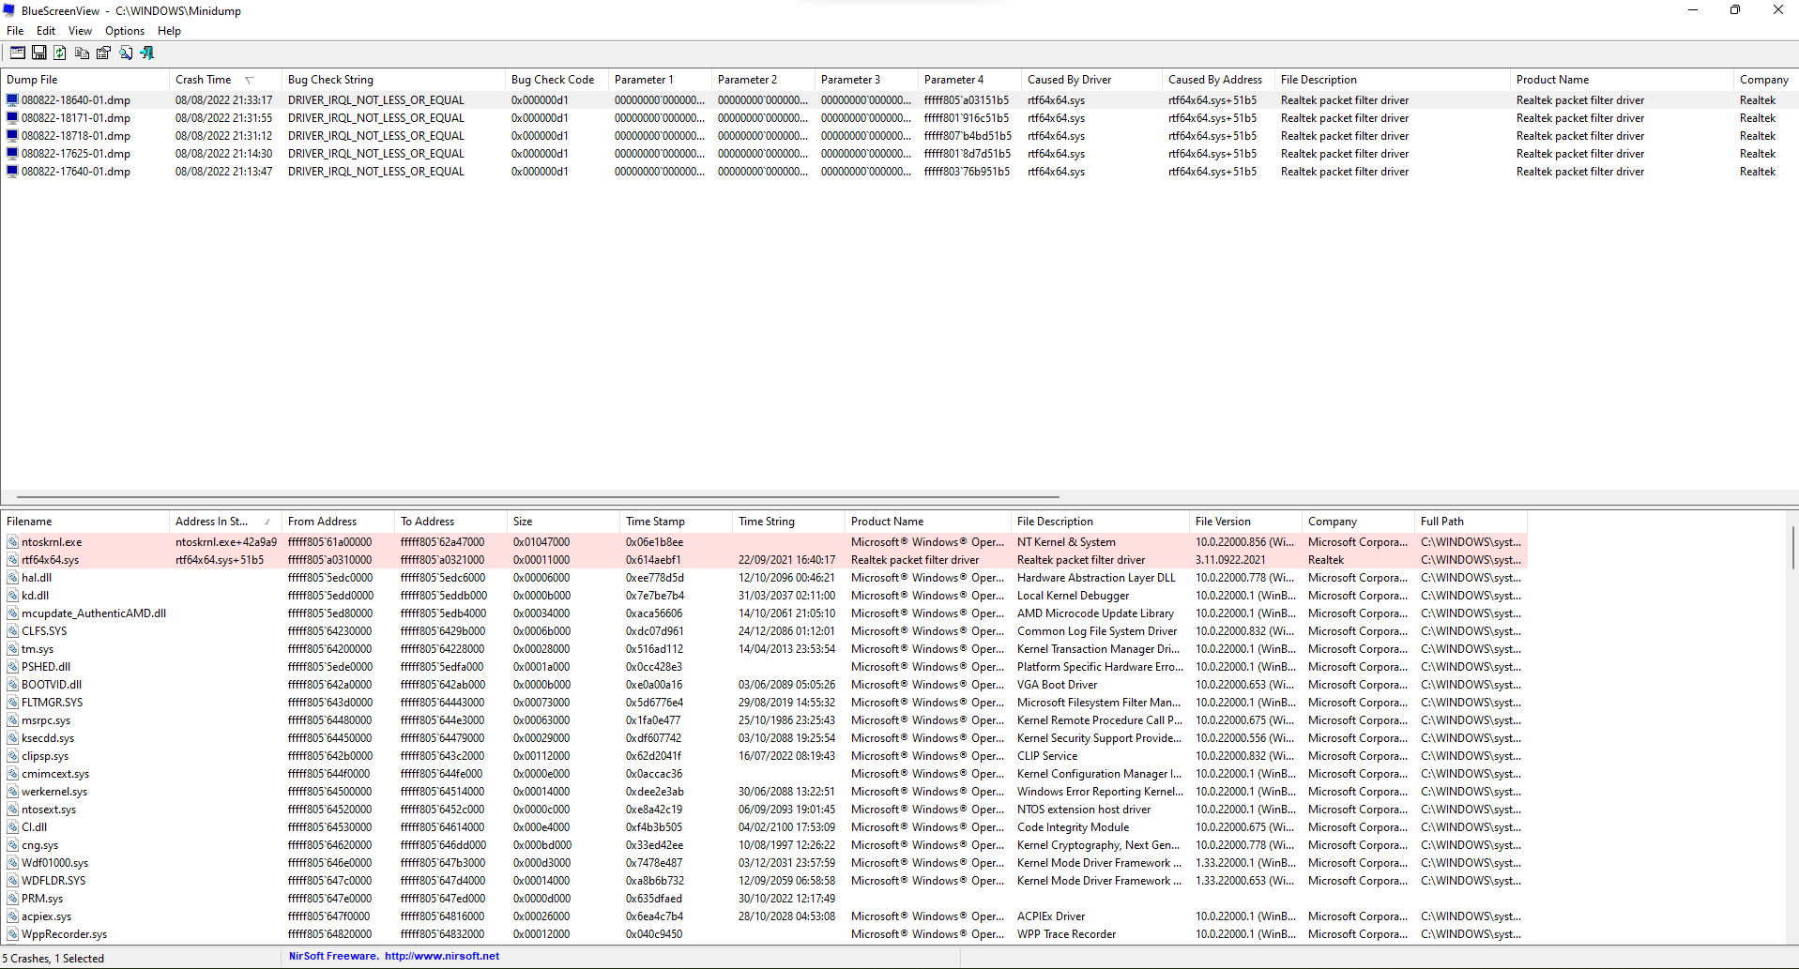Click the Find magnifier icon
Viewport: 1799px width, 969px height.
click(126, 53)
